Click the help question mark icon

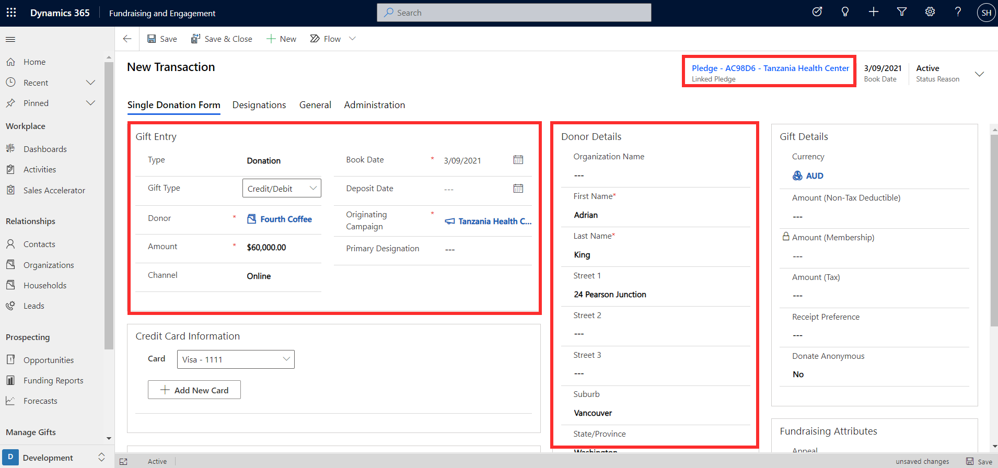(958, 12)
